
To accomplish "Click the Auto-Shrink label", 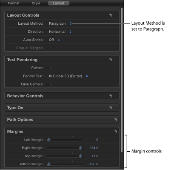I will (34, 40).
